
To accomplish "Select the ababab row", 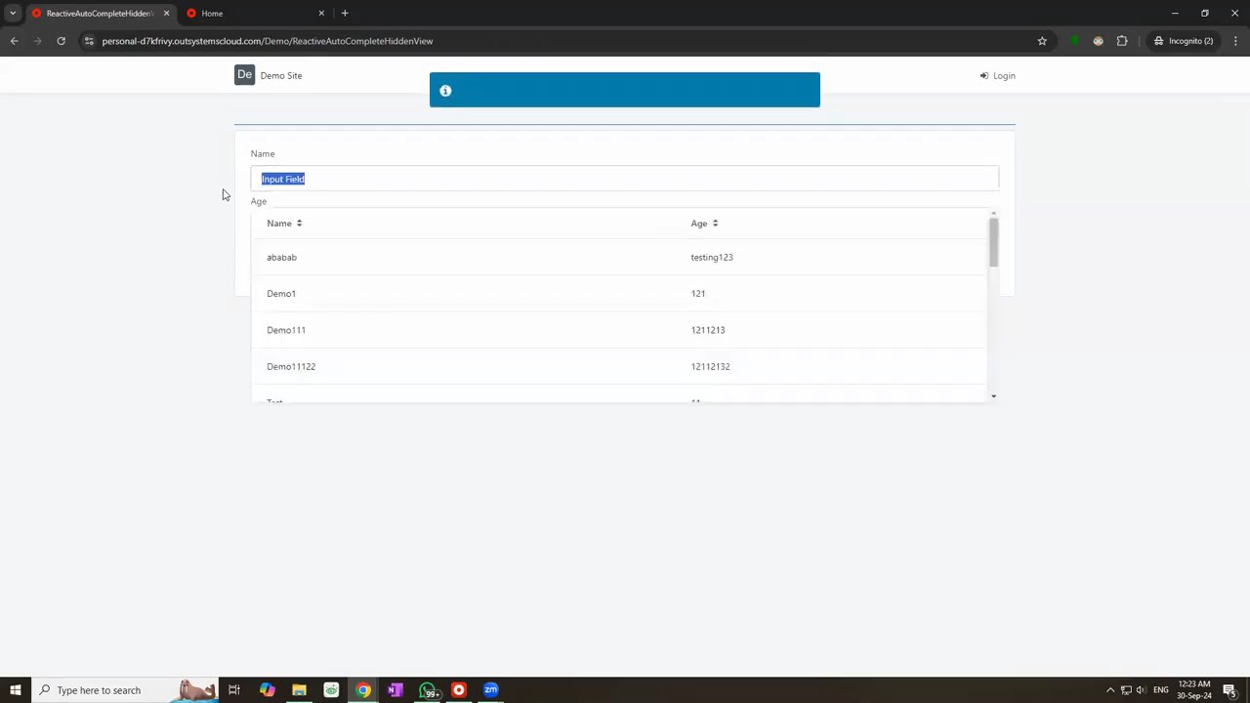I will tap(618, 258).
